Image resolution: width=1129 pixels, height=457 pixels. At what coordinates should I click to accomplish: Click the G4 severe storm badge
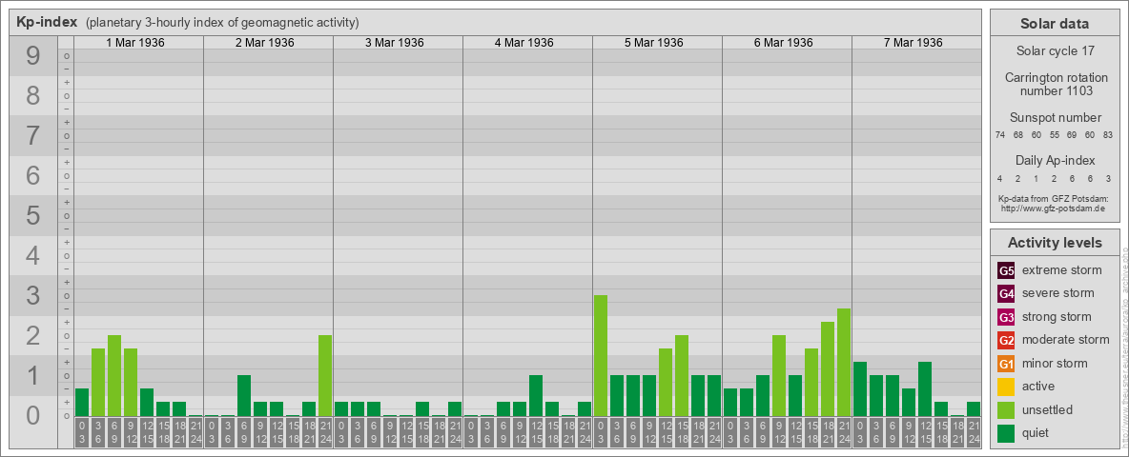tap(1006, 293)
